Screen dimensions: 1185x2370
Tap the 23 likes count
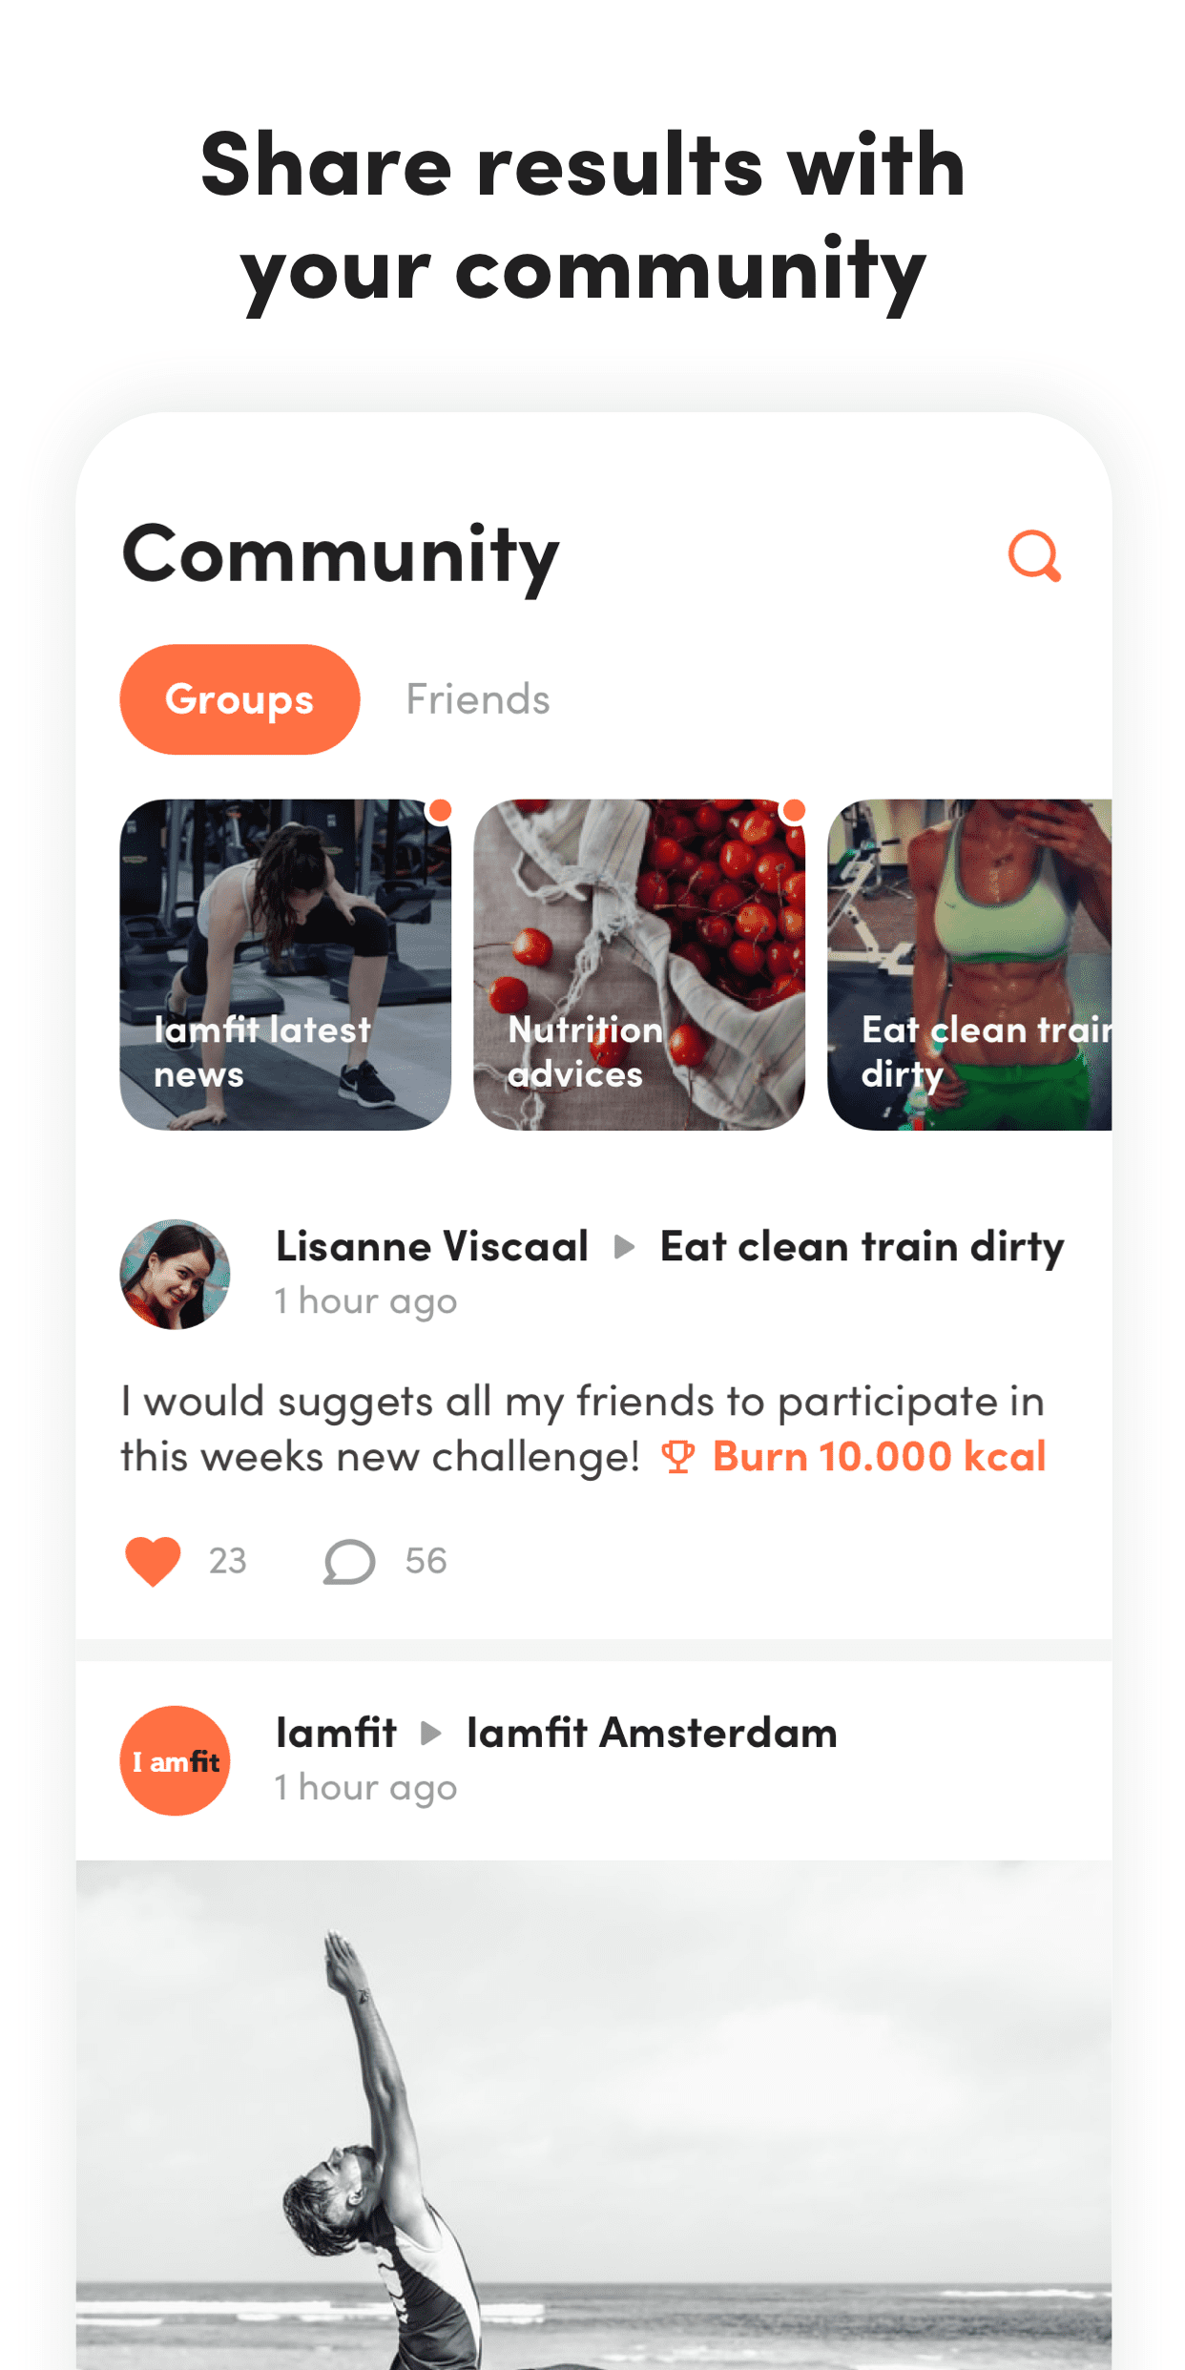(228, 1561)
